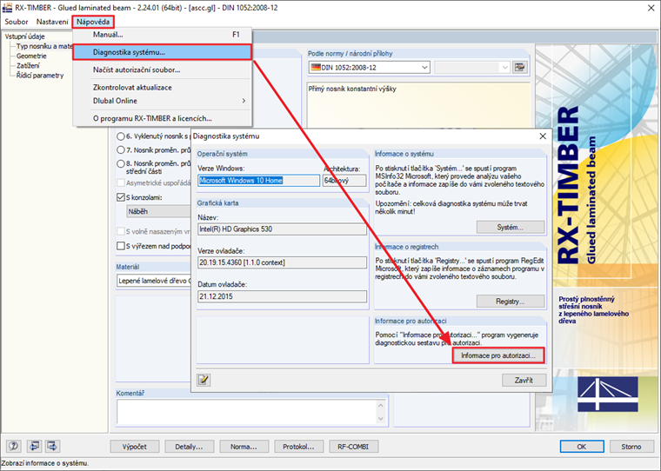Click the Výpočet button

(135, 447)
